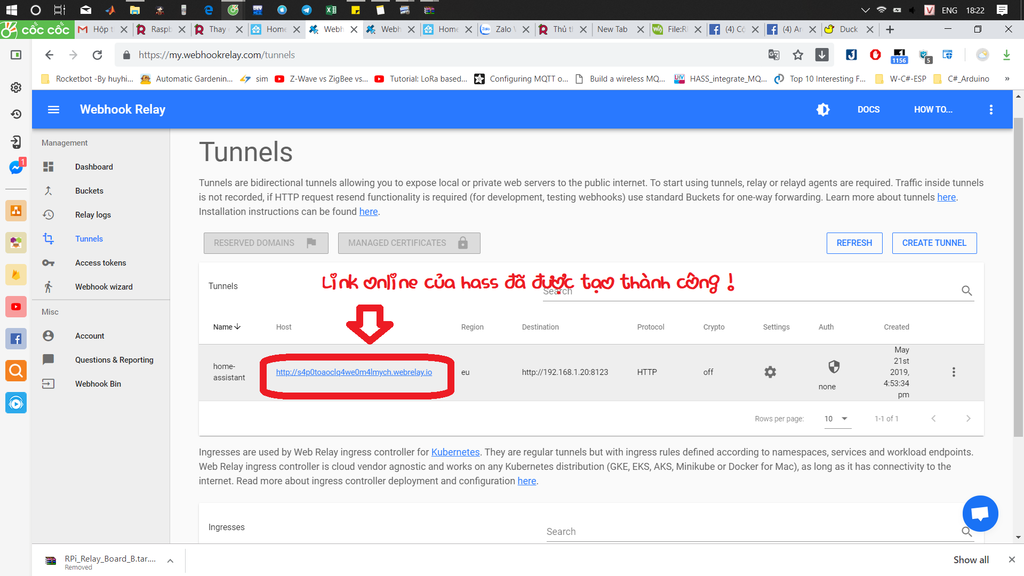Open Buckets in the sidebar
Image resolution: width=1024 pixels, height=576 pixels.
[x=89, y=191]
